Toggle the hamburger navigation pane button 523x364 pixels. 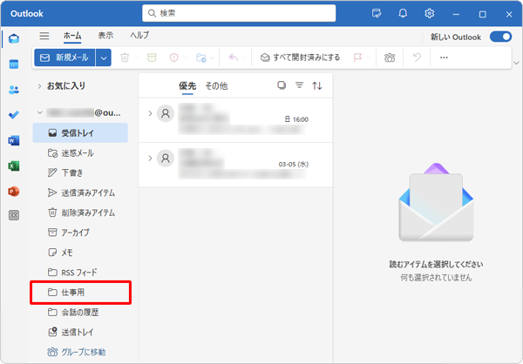pyautogui.click(x=44, y=36)
